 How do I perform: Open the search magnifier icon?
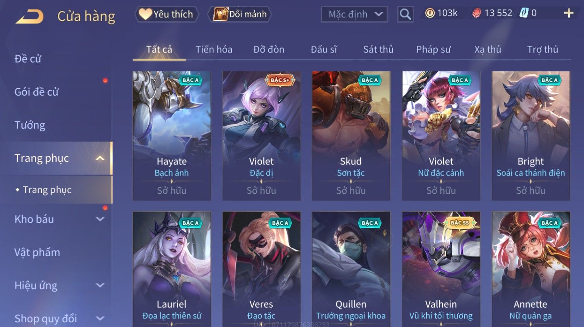[x=405, y=14]
